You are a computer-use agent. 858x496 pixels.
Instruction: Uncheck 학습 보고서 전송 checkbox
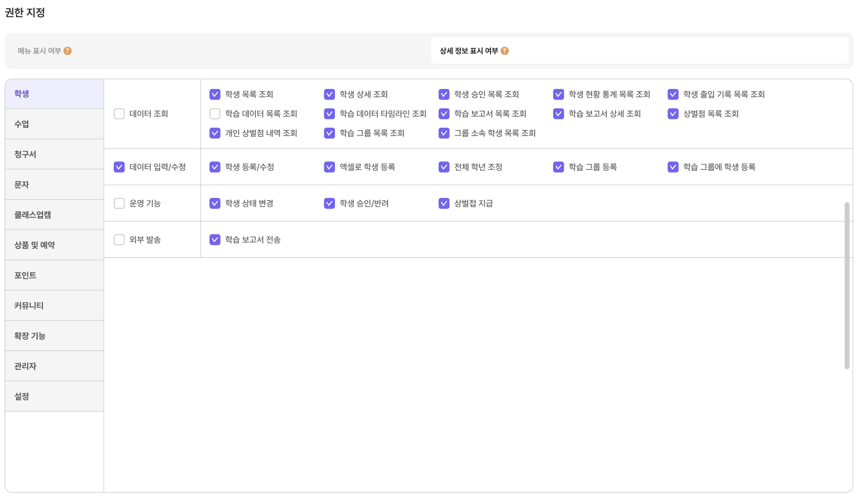tap(215, 240)
